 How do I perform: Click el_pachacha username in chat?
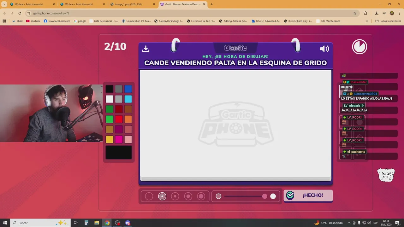click(x=356, y=152)
